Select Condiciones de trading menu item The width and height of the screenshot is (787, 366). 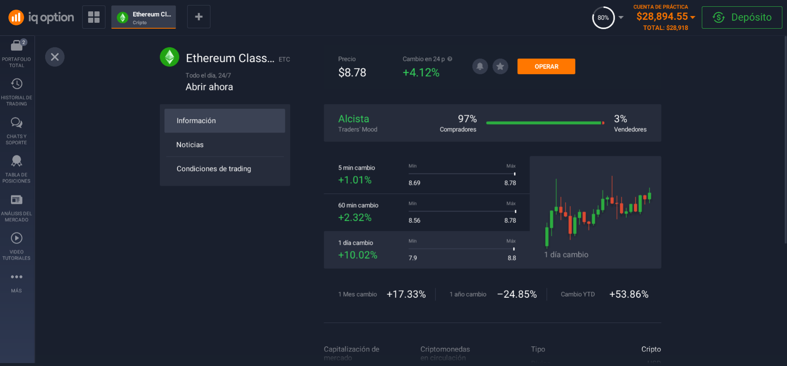pos(225,169)
